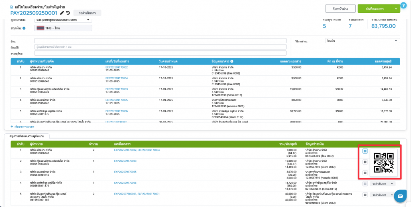The width and height of the screenshot is (411, 207).
Task: Click info icon in ข้อมูลธนาคาร column header
Action: pos(232,61)
